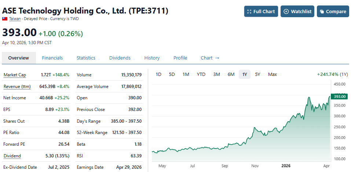351x172 pixels.
Task: Switch chart range to 5D
Action: (172, 74)
